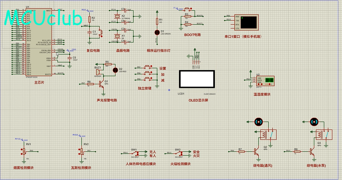This screenshot has height=180, width=342.
Task: Click capacitor C5 near the VDDA pin
Action: 69,58
